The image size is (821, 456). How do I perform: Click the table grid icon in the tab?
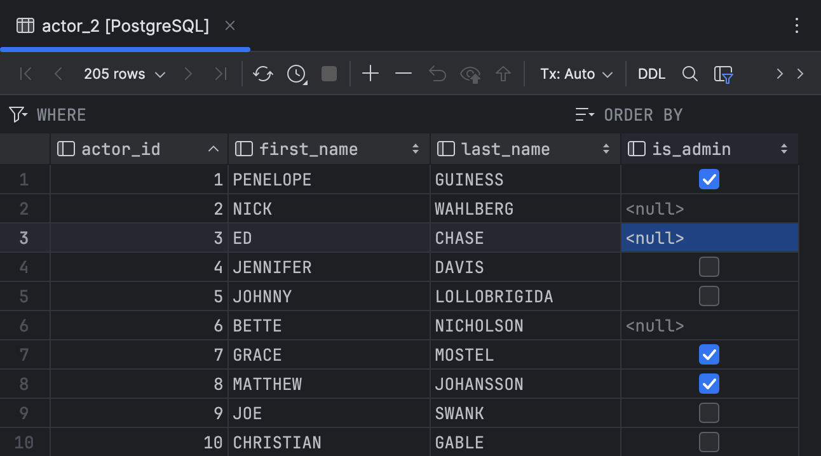point(24,25)
